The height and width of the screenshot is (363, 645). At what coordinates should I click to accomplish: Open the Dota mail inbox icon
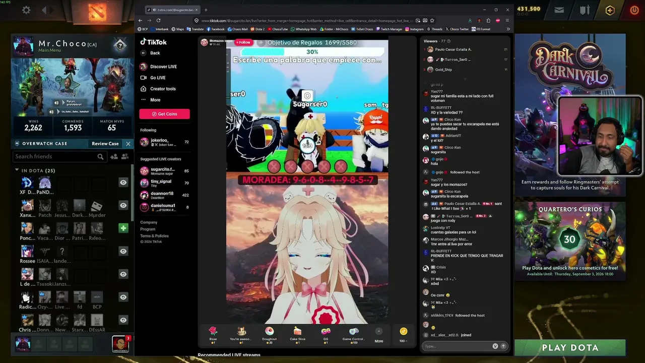pyautogui.click(x=559, y=10)
